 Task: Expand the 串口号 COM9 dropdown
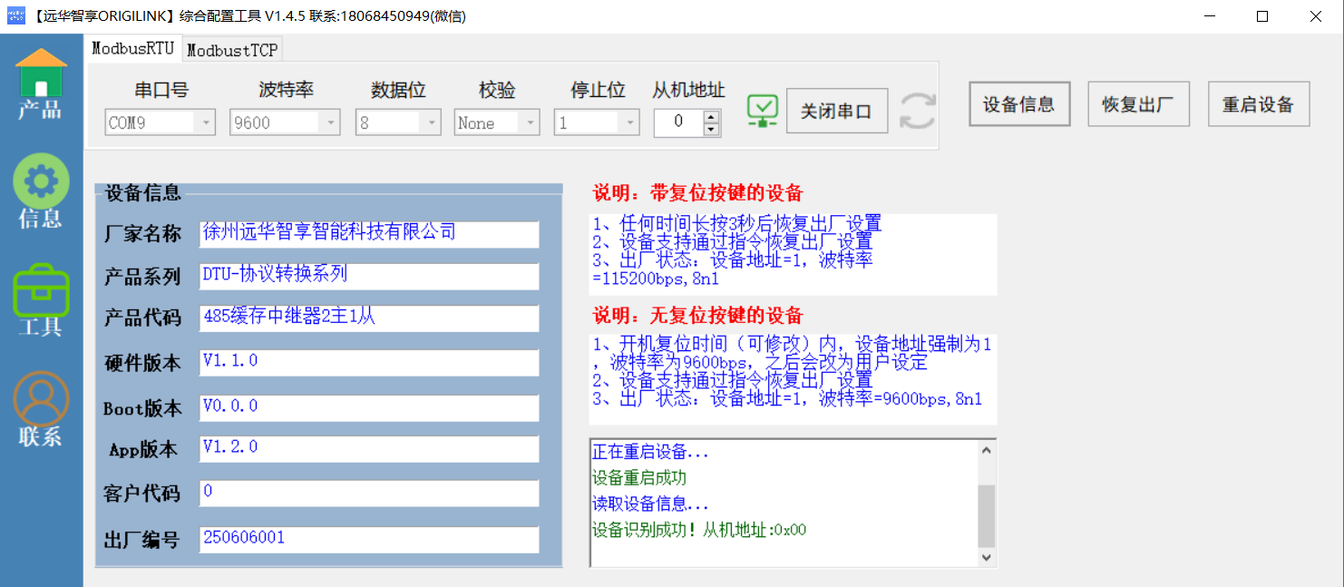[x=206, y=122]
